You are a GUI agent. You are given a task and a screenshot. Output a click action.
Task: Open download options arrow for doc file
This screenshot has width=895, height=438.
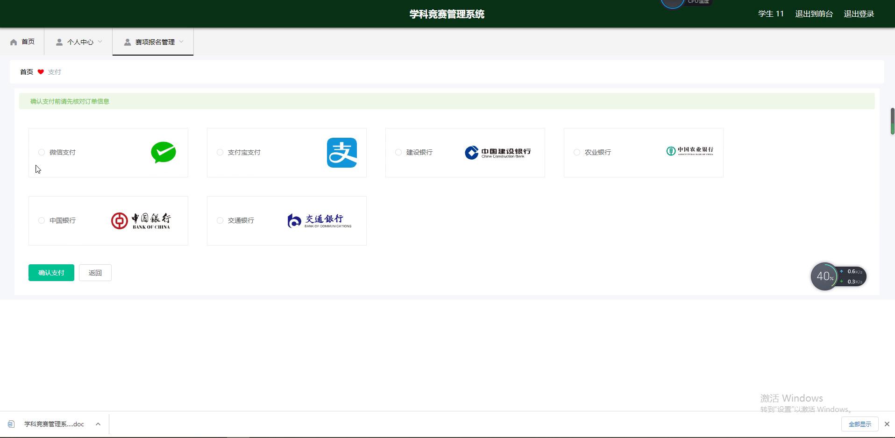[x=98, y=424]
